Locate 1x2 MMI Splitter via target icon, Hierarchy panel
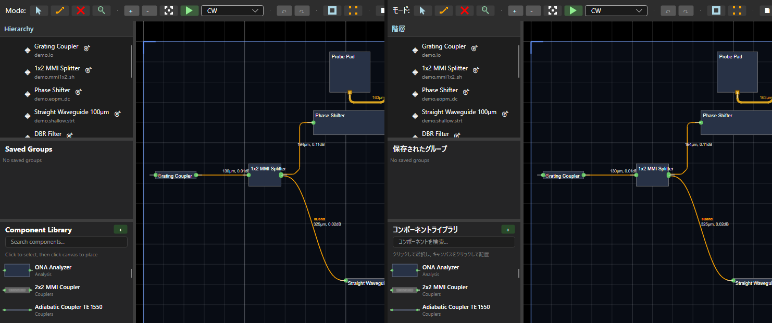Viewport: 772px width, 323px height. coord(89,70)
